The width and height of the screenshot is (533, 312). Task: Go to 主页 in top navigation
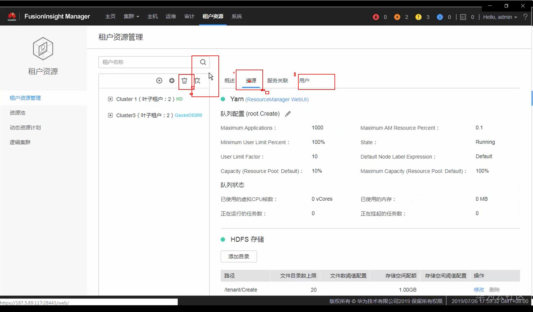click(x=110, y=16)
